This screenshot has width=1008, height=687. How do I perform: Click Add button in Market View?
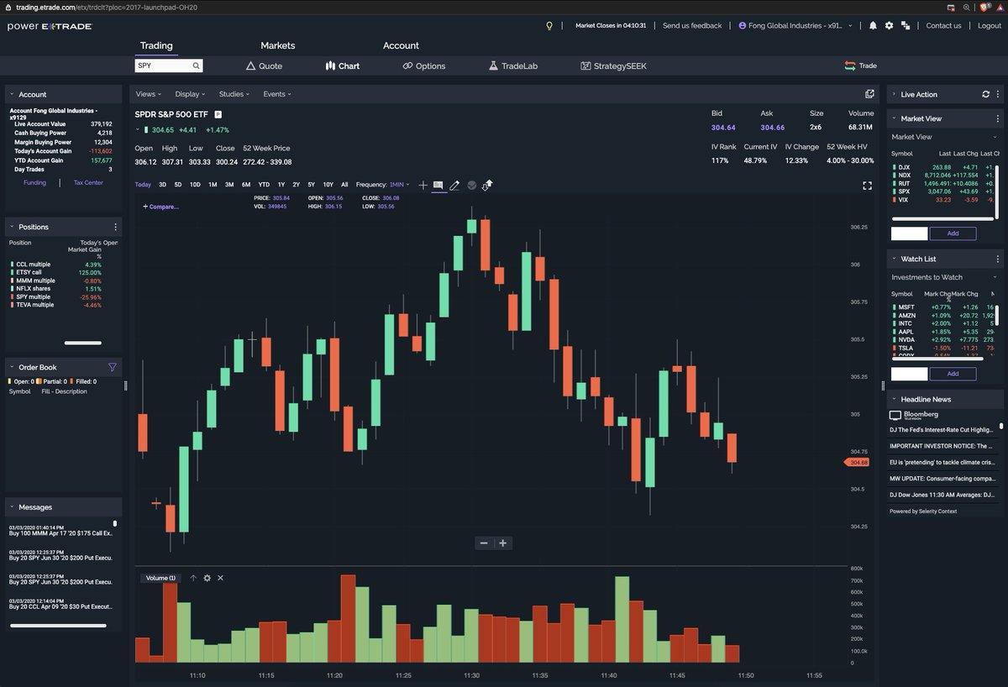click(x=953, y=233)
